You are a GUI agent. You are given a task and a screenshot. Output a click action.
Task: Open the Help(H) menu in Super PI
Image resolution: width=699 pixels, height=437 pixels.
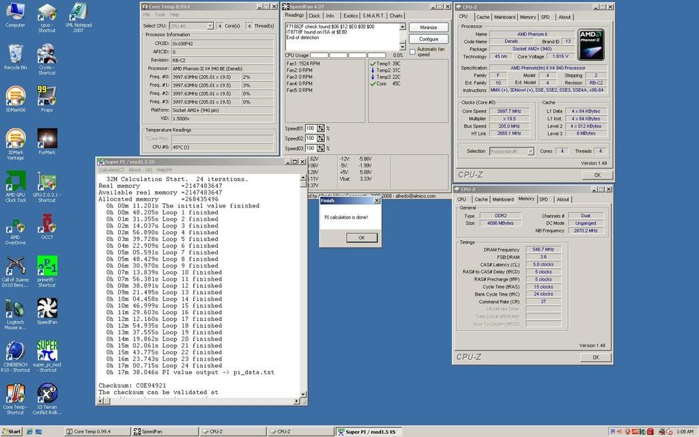pos(164,170)
